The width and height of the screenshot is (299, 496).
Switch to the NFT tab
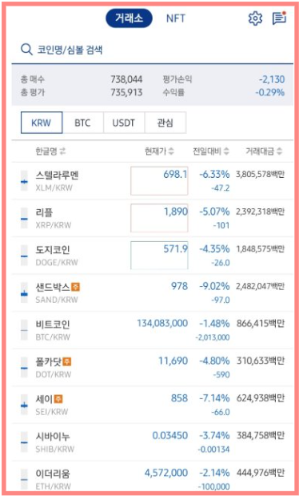(x=176, y=18)
